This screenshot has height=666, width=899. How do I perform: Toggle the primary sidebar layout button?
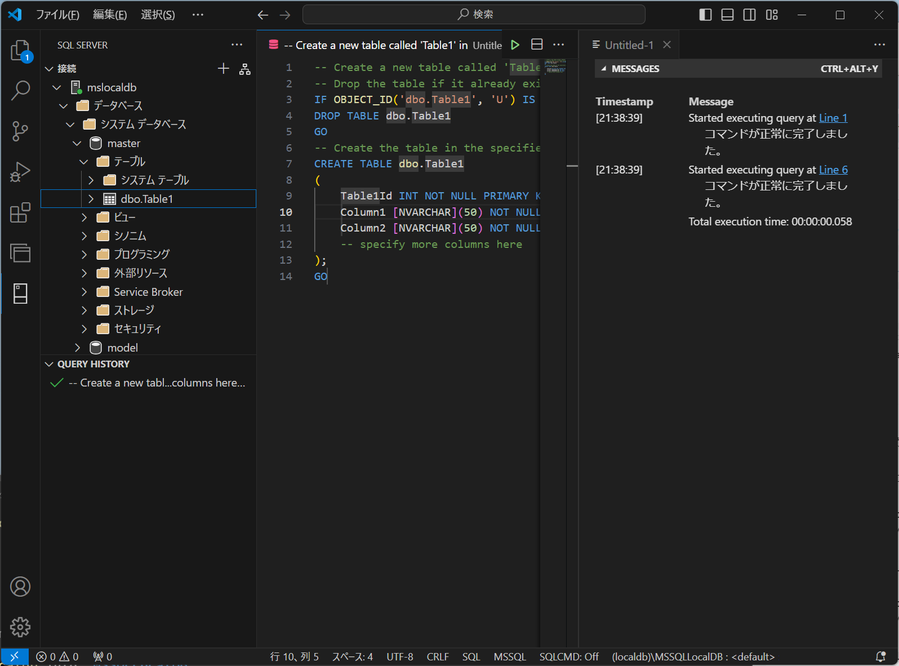coord(705,15)
